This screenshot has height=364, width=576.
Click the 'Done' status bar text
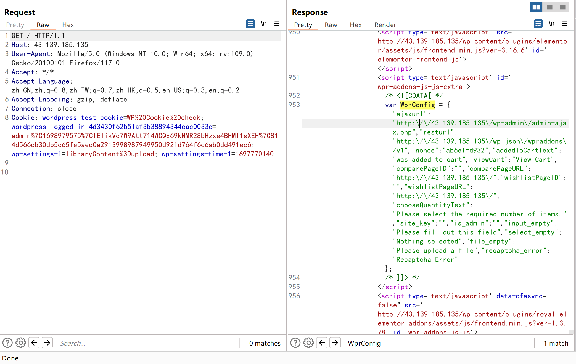click(x=10, y=358)
